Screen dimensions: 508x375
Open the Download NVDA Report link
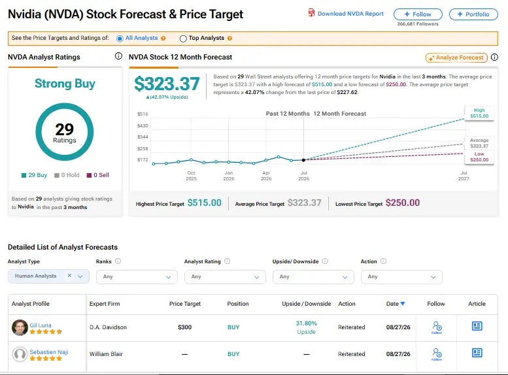(x=350, y=14)
